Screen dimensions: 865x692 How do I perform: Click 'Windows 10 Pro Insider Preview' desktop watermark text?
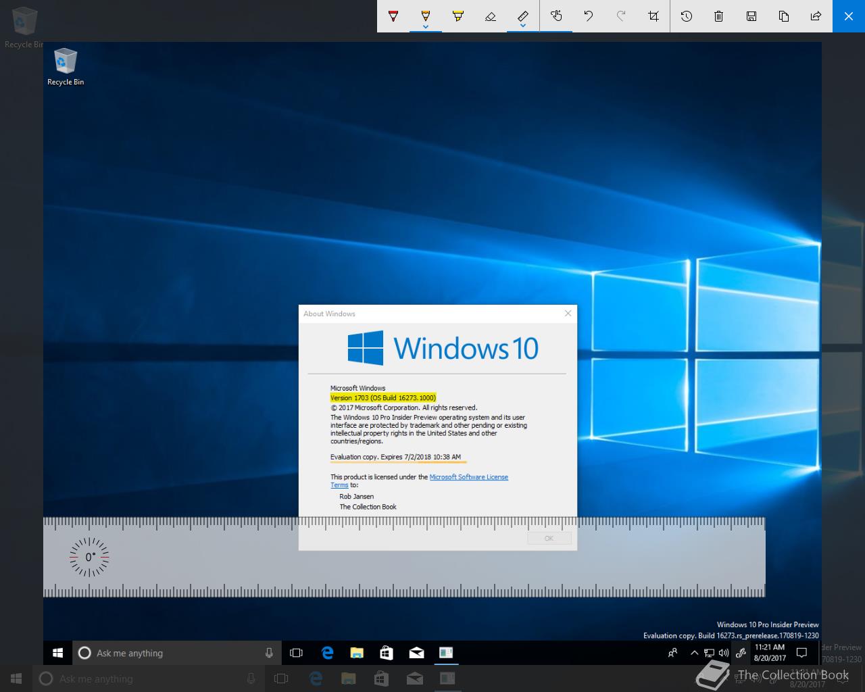(768, 624)
